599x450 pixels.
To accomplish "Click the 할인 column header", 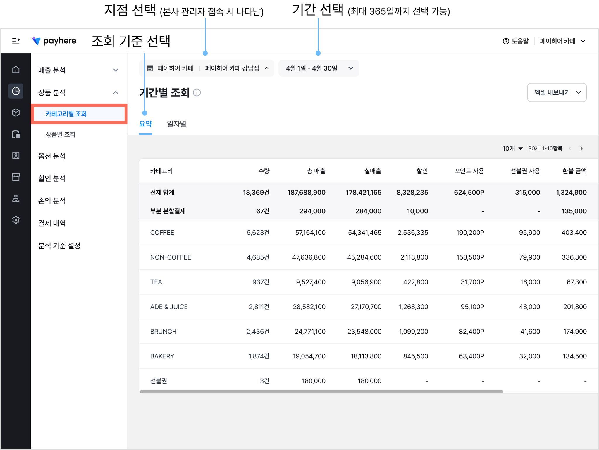I will pos(422,171).
